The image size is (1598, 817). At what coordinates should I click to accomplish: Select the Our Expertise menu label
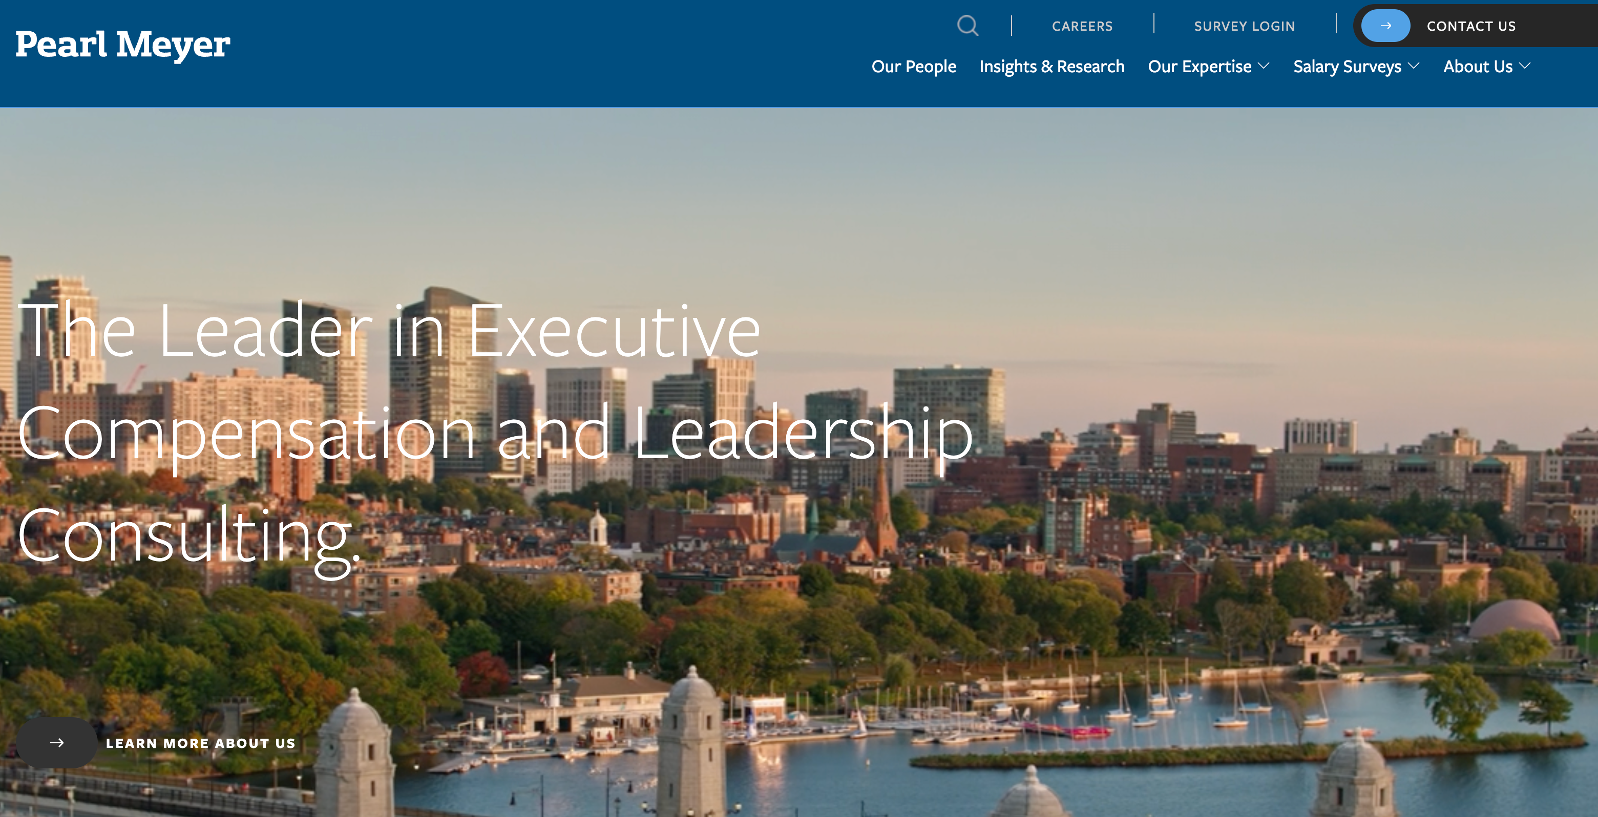point(1199,67)
